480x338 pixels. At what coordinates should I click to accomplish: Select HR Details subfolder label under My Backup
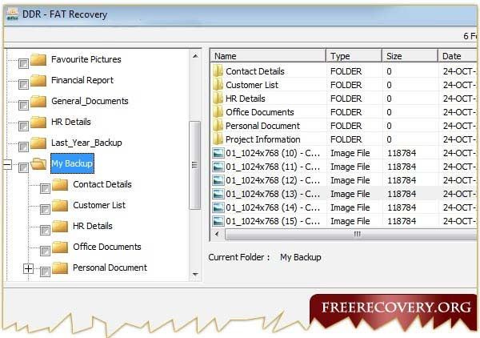click(x=93, y=226)
